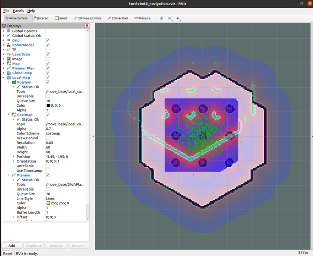Enable the Image display checkbox
313x256 pixels.
tap(48, 59)
